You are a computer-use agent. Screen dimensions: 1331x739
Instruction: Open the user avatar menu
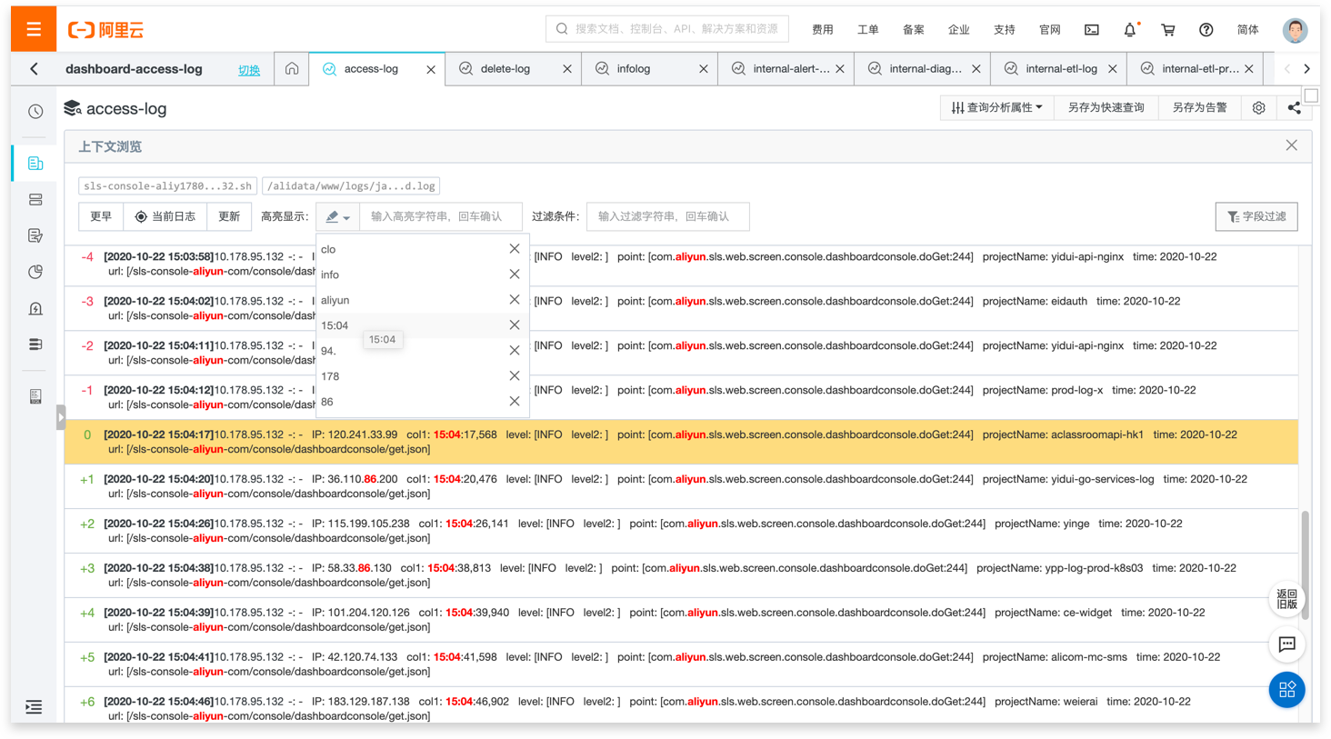(x=1295, y=30)
